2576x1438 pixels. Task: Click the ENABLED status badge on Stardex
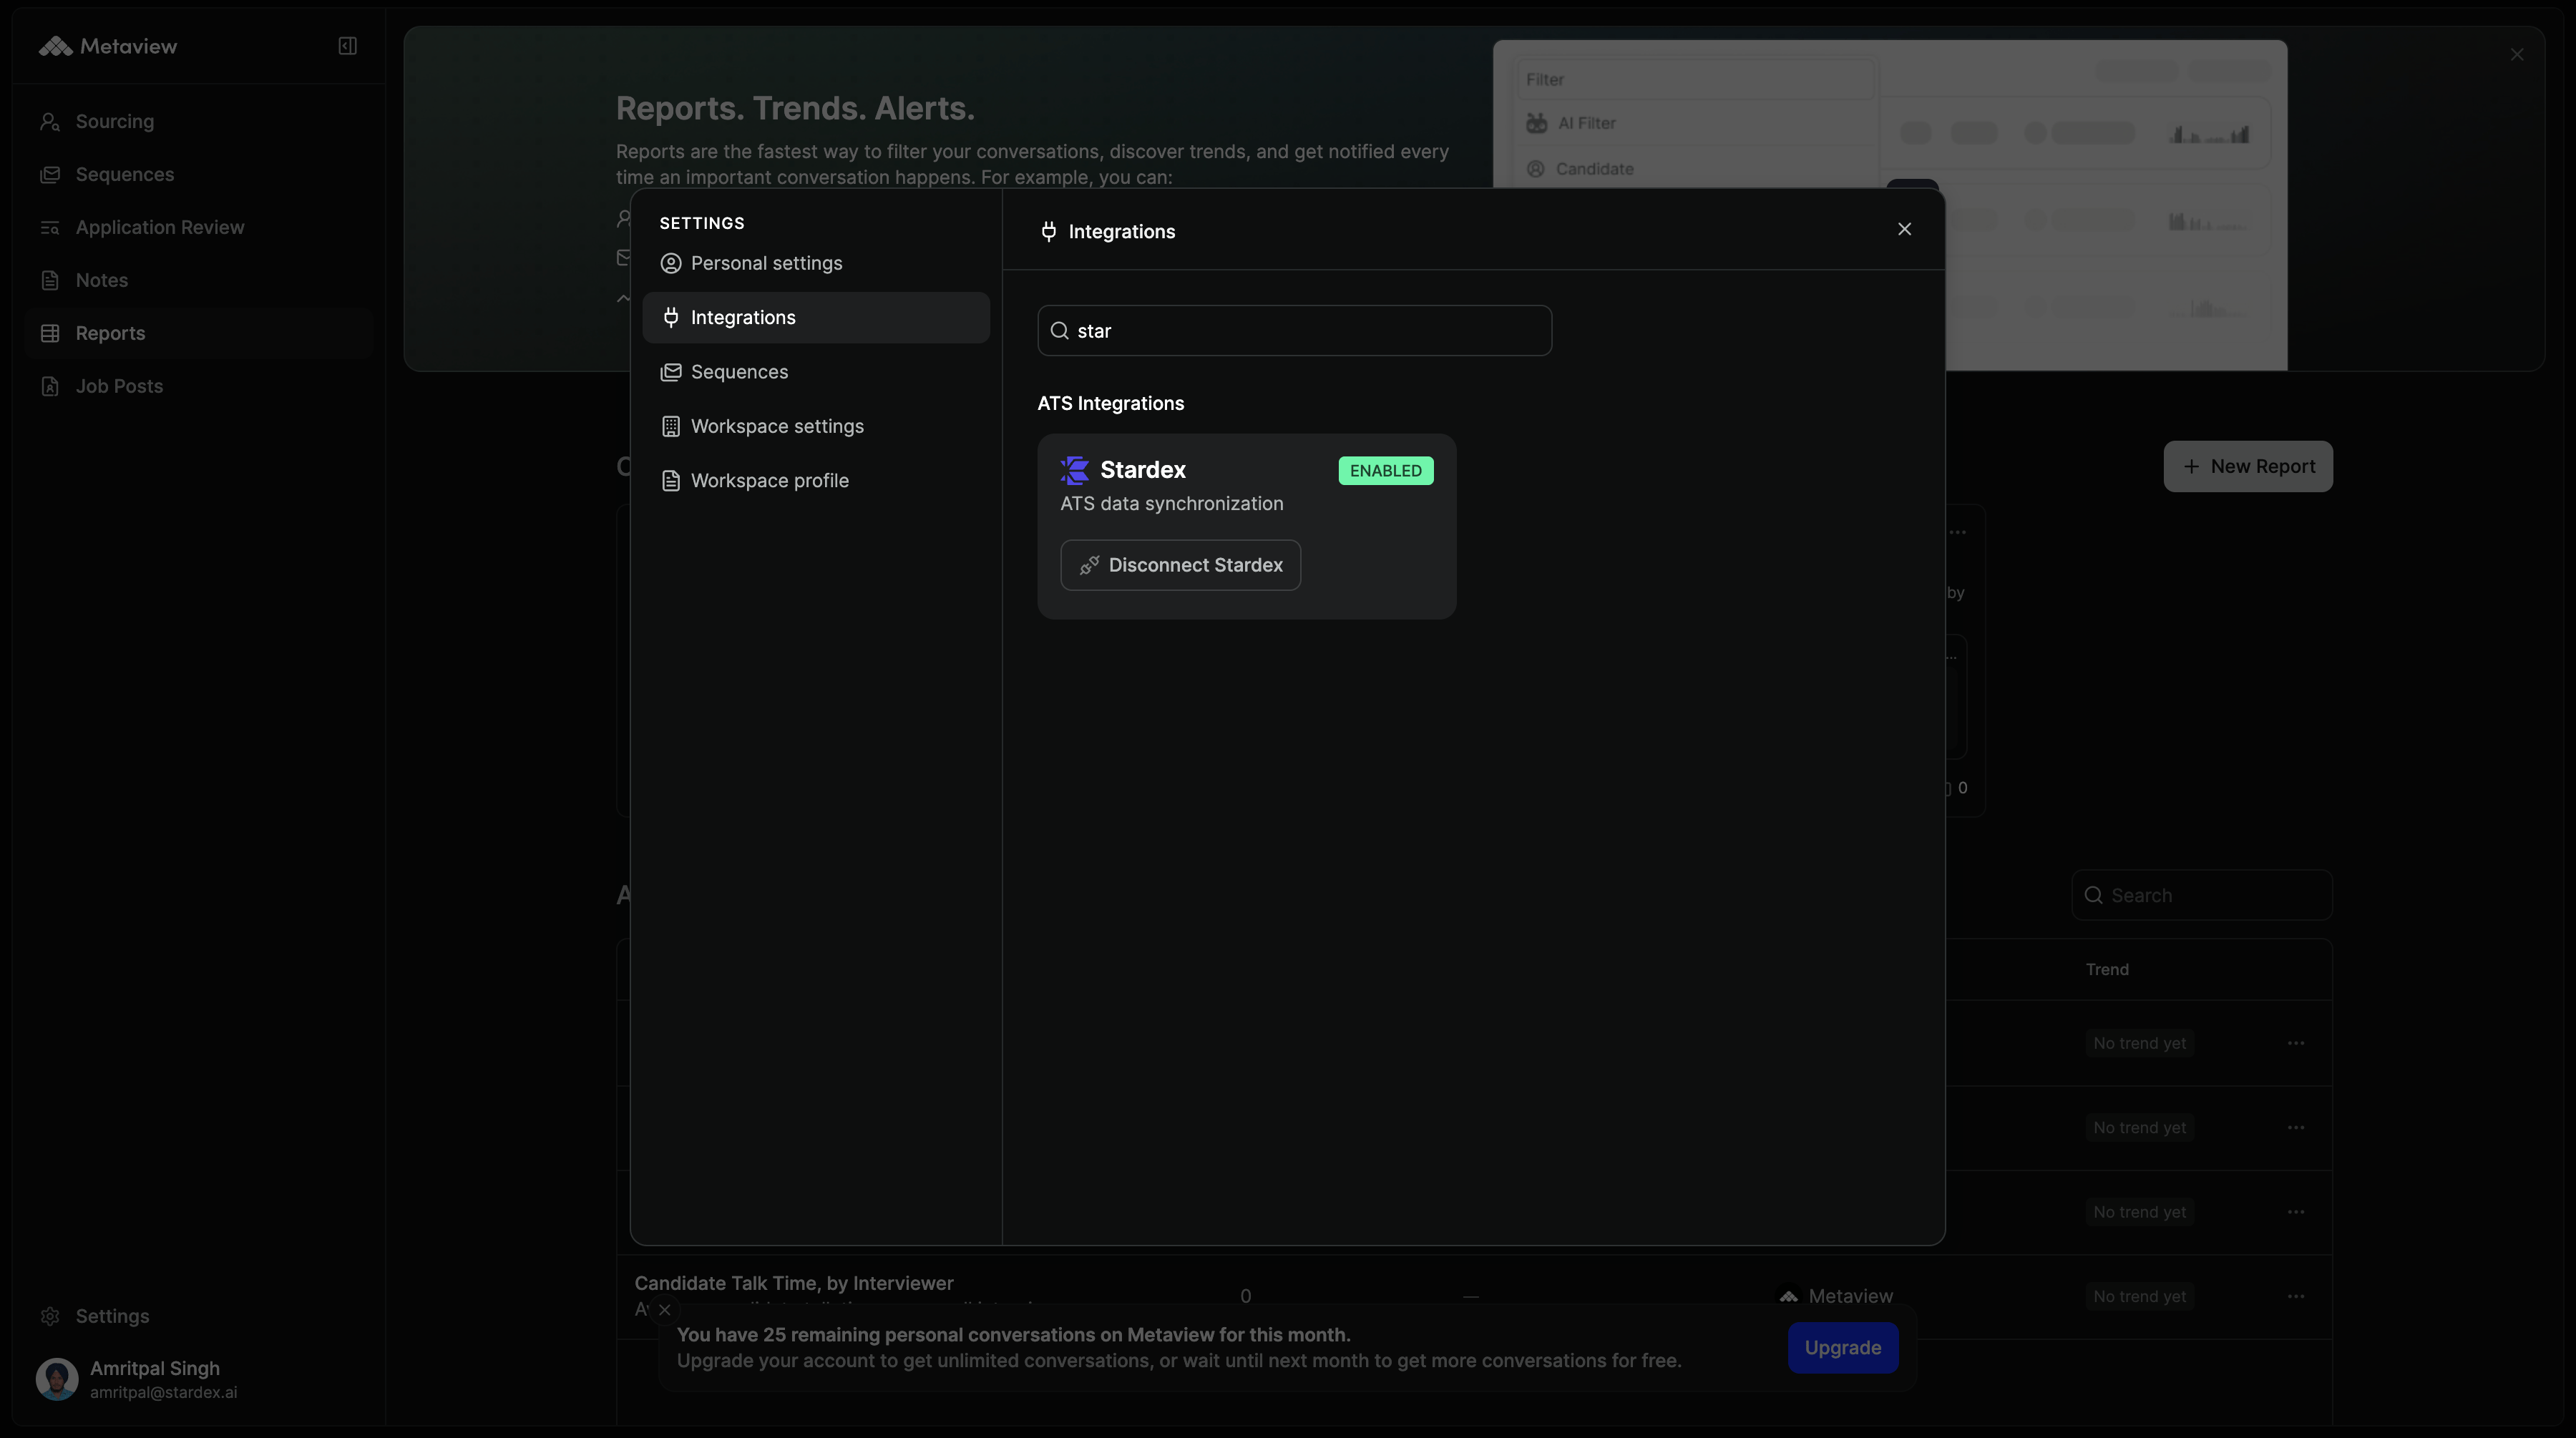(x=1385, y=471)
